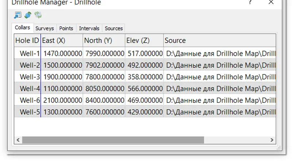The height and width of the screenshot is (164, 292).
Task: Click the North (Y) column header
Action: [x=104, y=40]
